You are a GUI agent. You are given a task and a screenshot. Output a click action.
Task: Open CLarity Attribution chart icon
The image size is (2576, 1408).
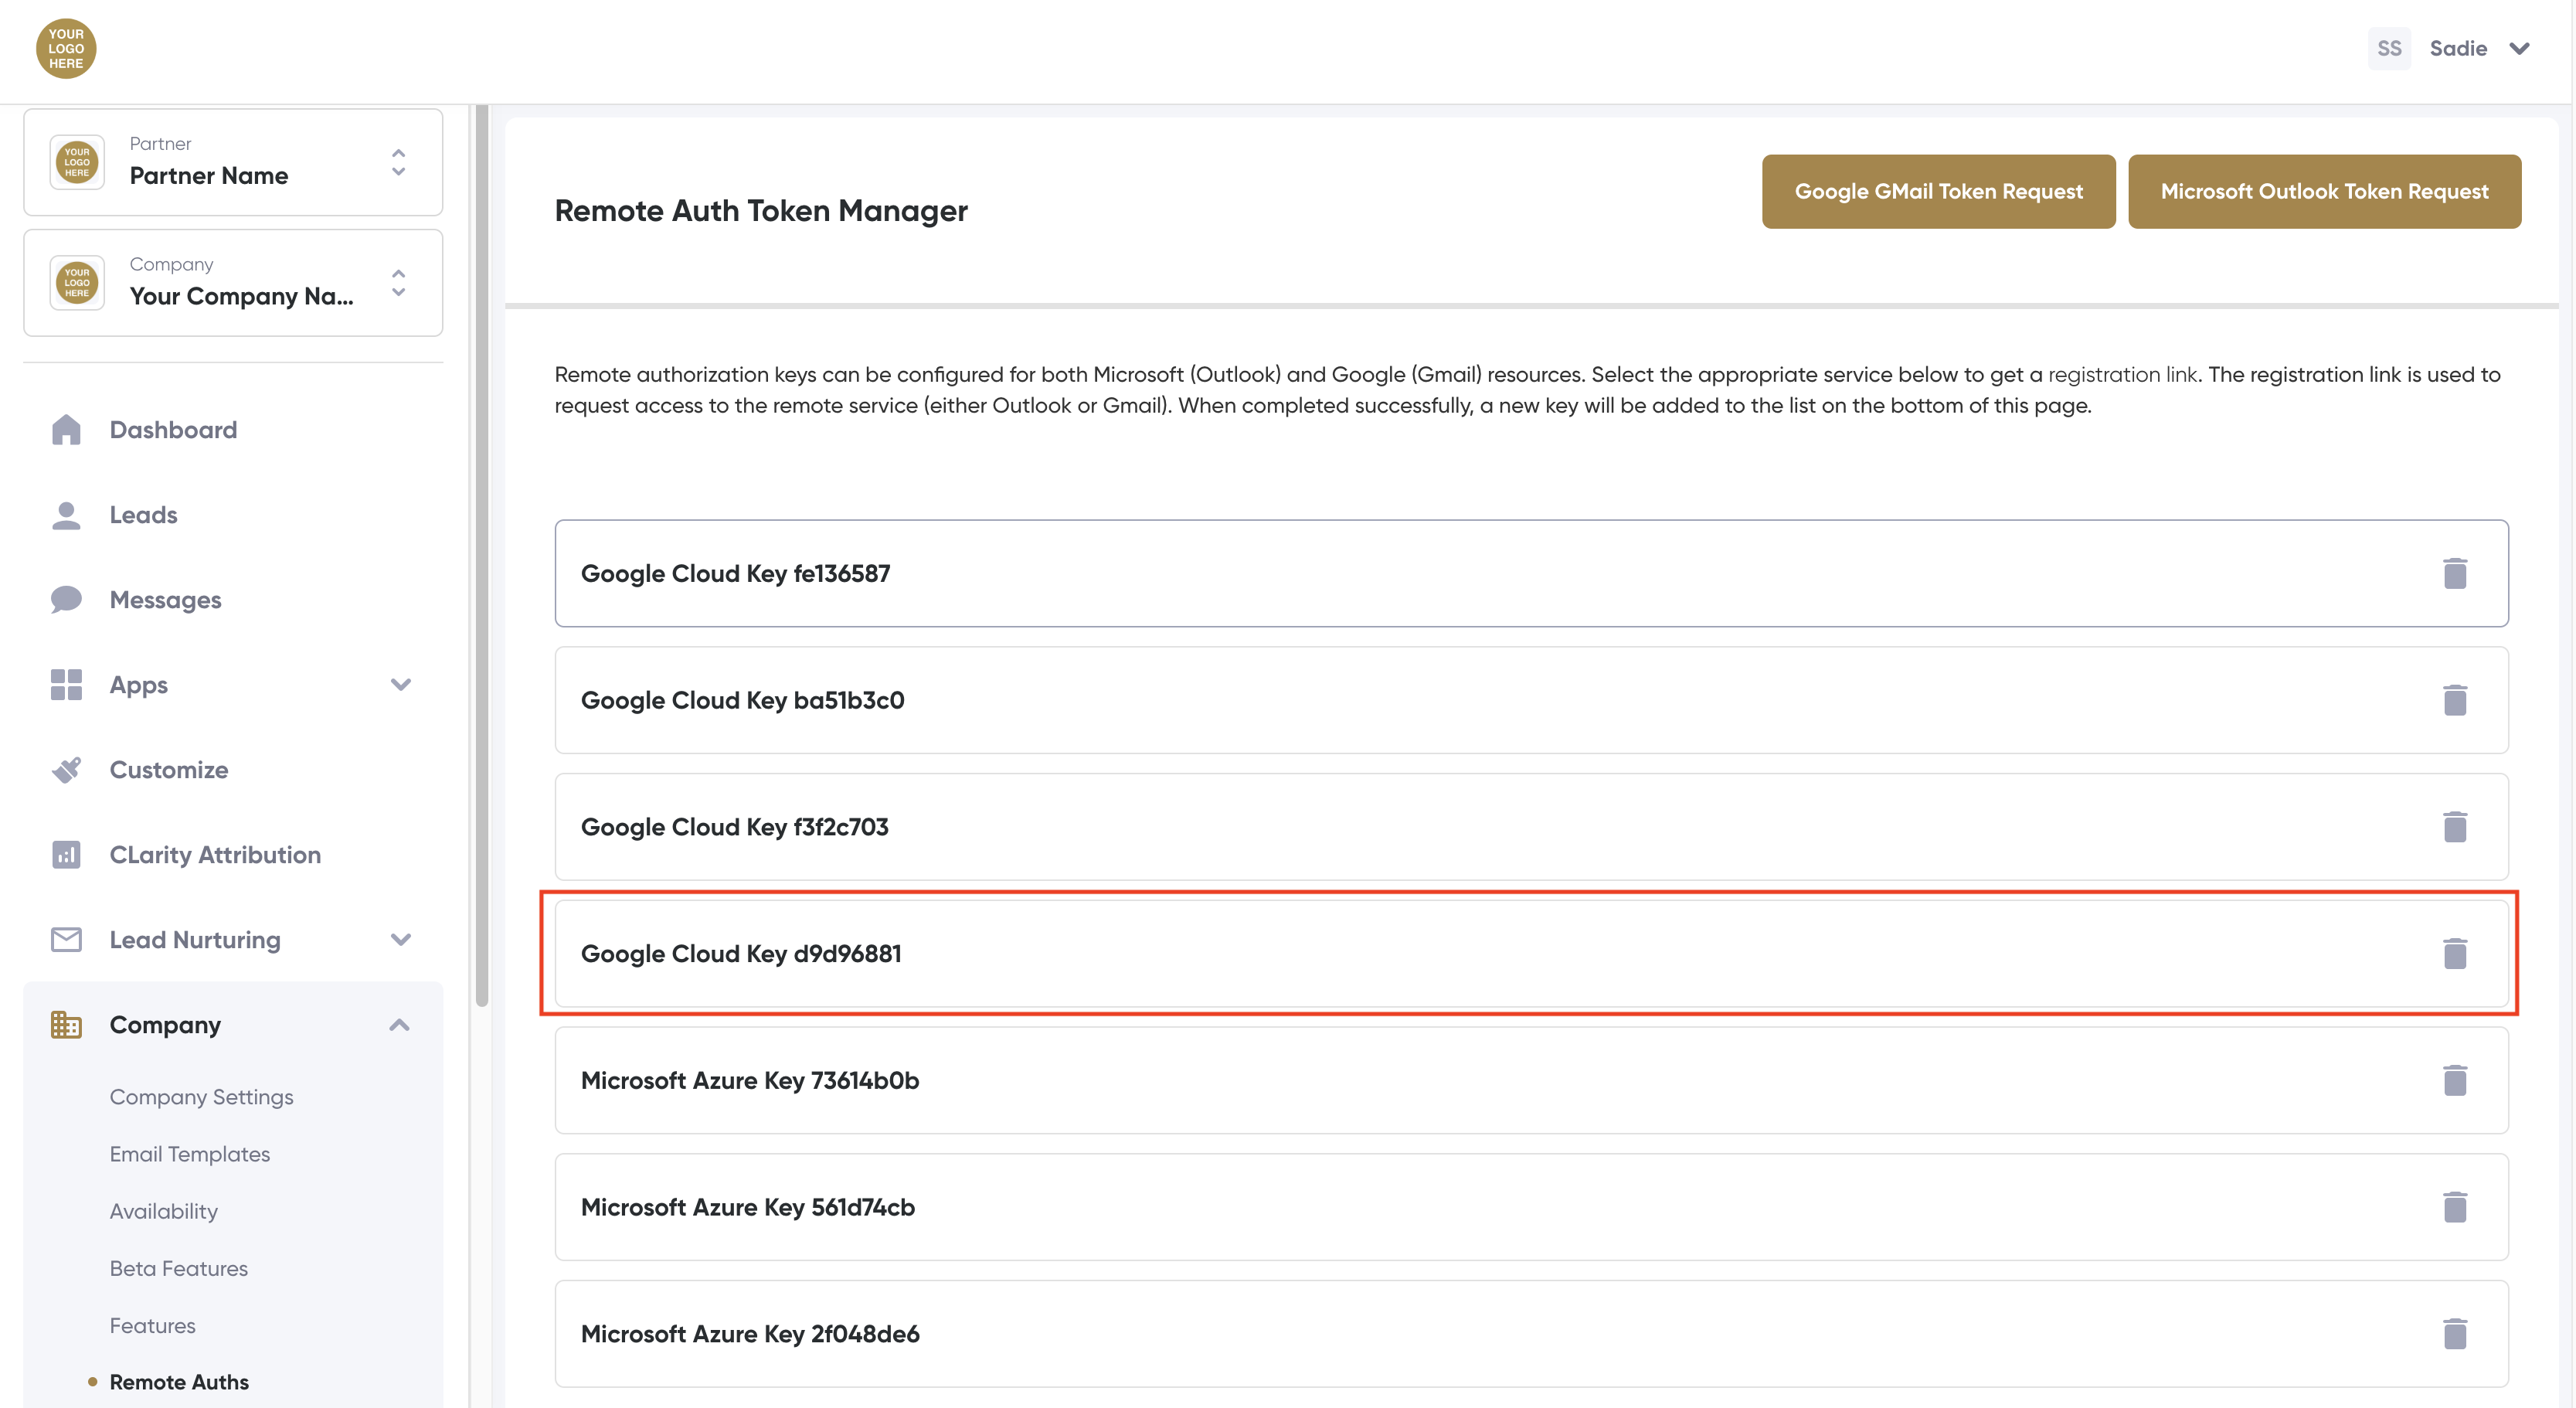point(66,854)
